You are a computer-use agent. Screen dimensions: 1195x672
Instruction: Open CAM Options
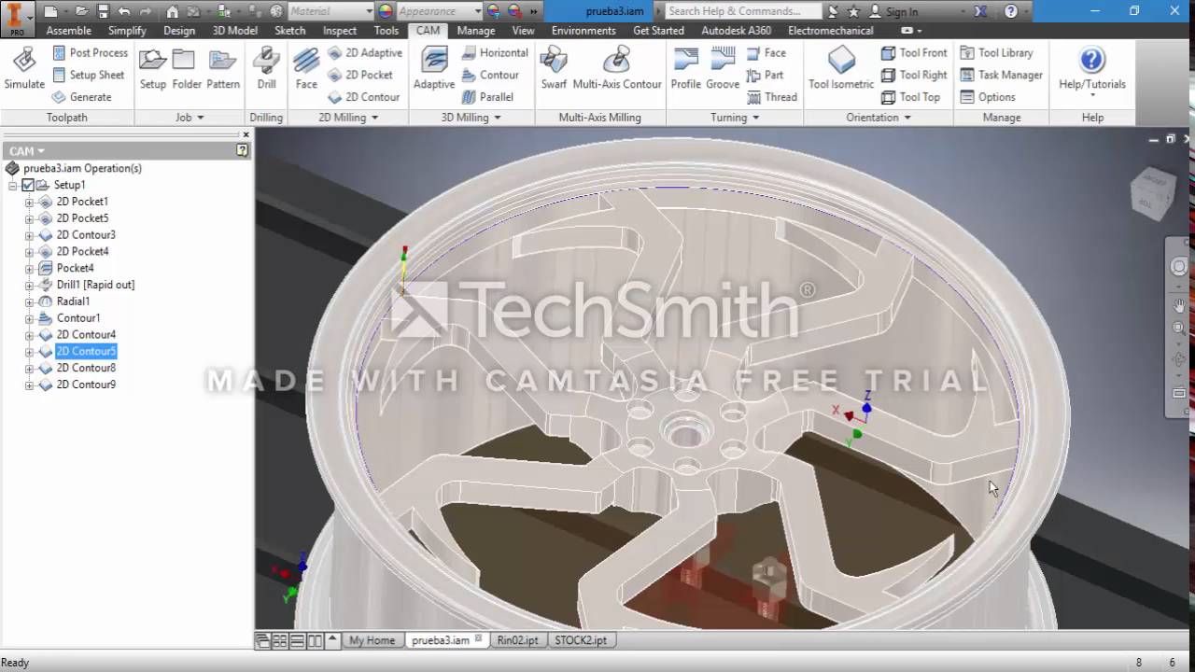coord(988,97)
